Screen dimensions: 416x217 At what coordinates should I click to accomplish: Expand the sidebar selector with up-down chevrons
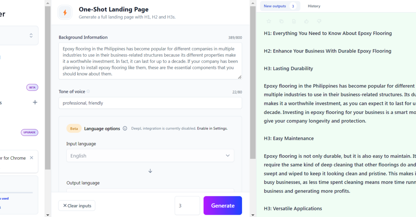31,36
